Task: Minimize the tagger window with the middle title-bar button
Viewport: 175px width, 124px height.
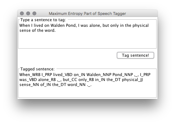Action: (28, 13)
